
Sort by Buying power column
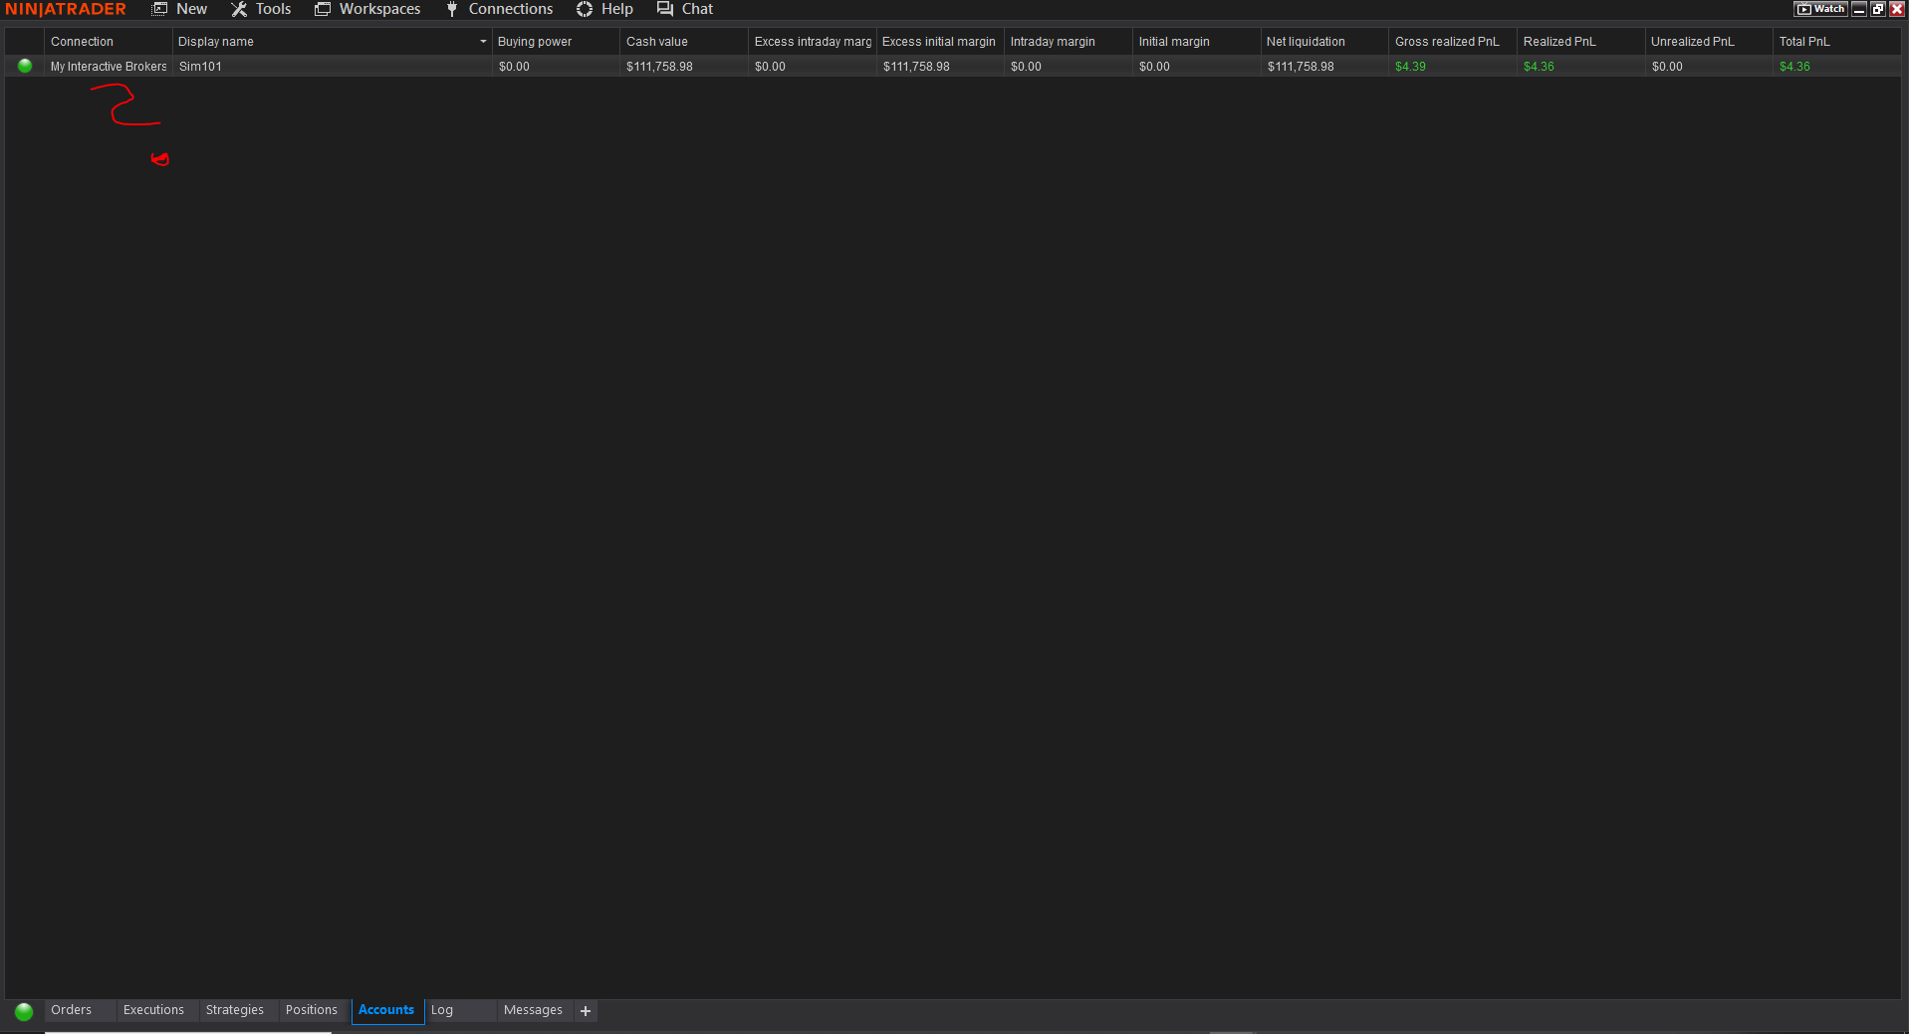point(556,42)
